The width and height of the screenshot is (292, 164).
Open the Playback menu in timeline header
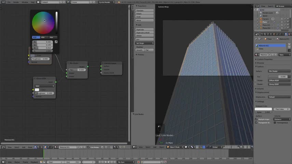click(34, 162)
